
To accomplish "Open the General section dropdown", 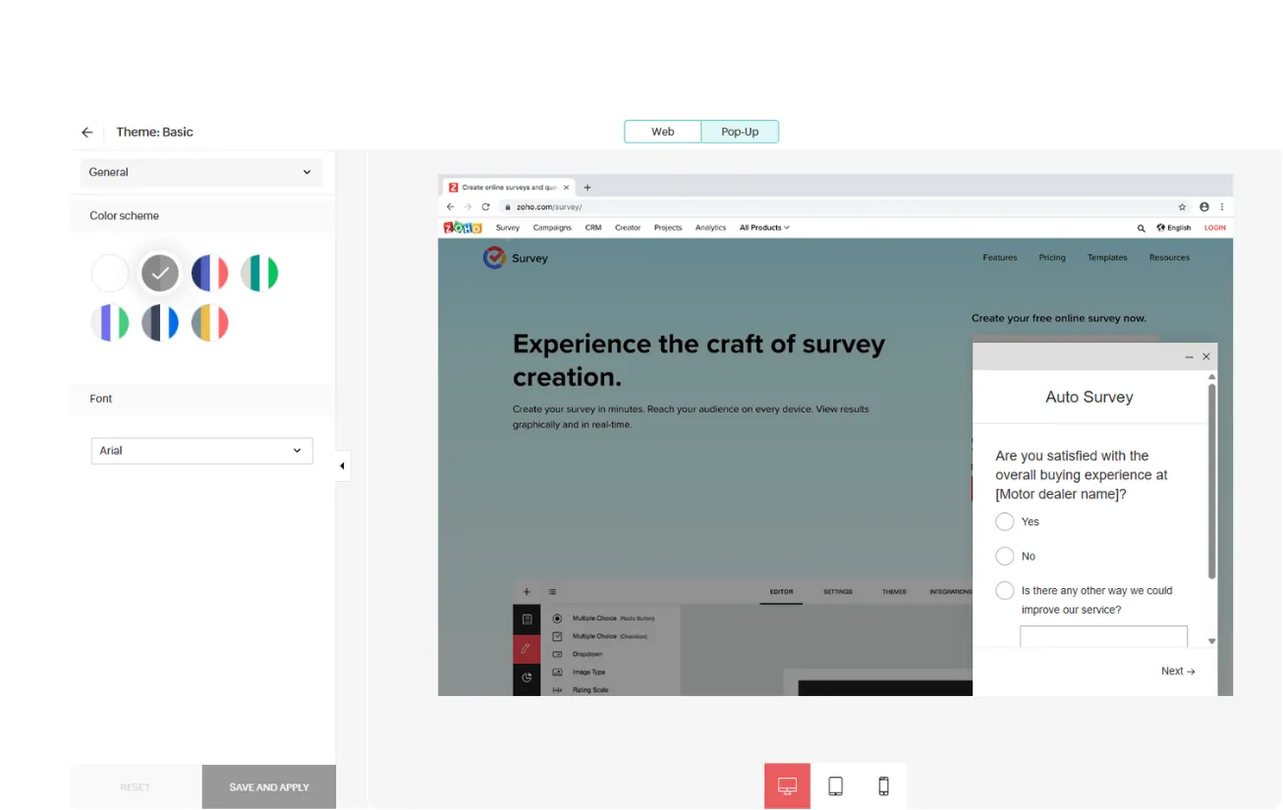I will [200, 172].
